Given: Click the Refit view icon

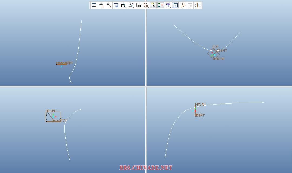Looking at the screenshot, I should pos(94,5).
